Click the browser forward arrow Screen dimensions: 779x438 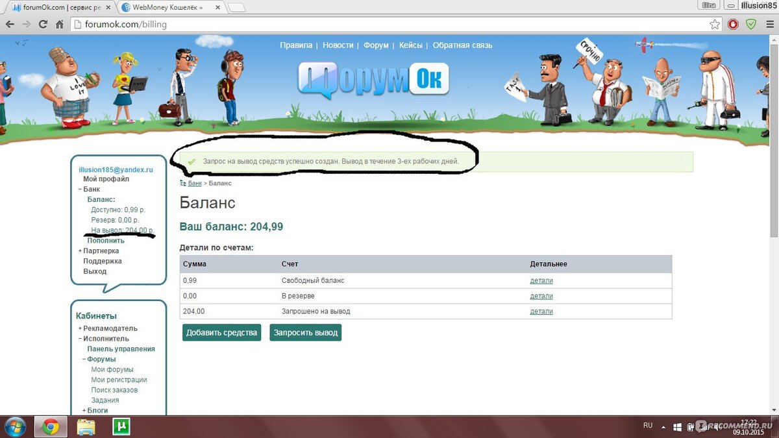click(x=26, y=25)
